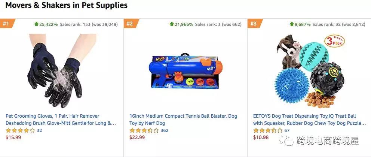
Task: View the 362 reviews for Ball Blaster
Action: click(x=164, y=130)
